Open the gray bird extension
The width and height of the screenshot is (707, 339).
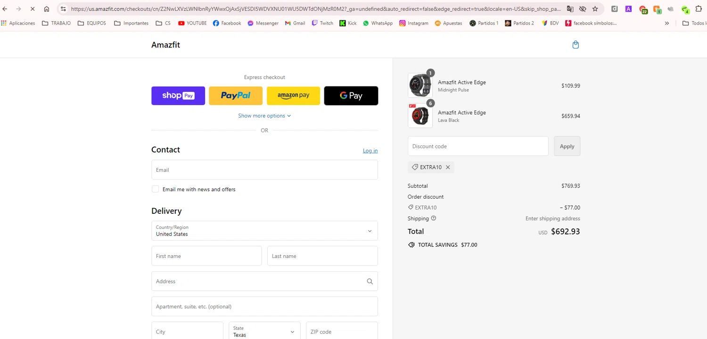click(671, 9)
